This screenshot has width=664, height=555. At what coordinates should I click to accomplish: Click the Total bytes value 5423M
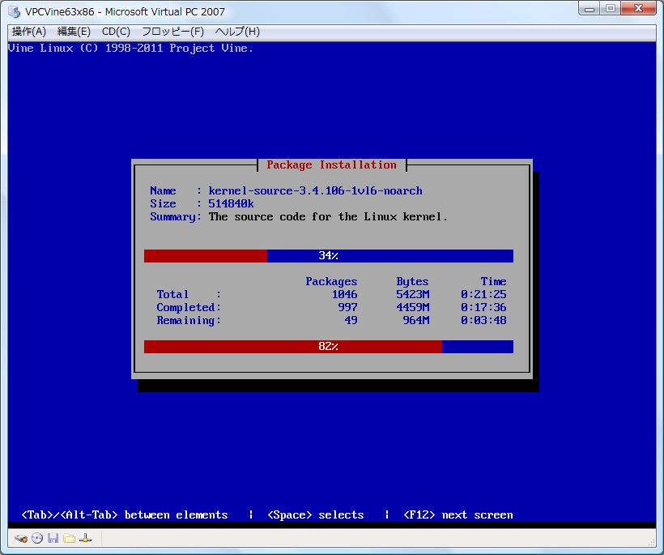tap(412, 294)
